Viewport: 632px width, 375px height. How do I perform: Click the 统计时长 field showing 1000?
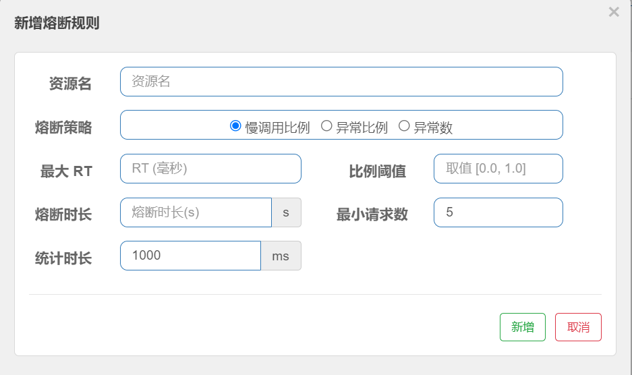(x=190, y=256)
